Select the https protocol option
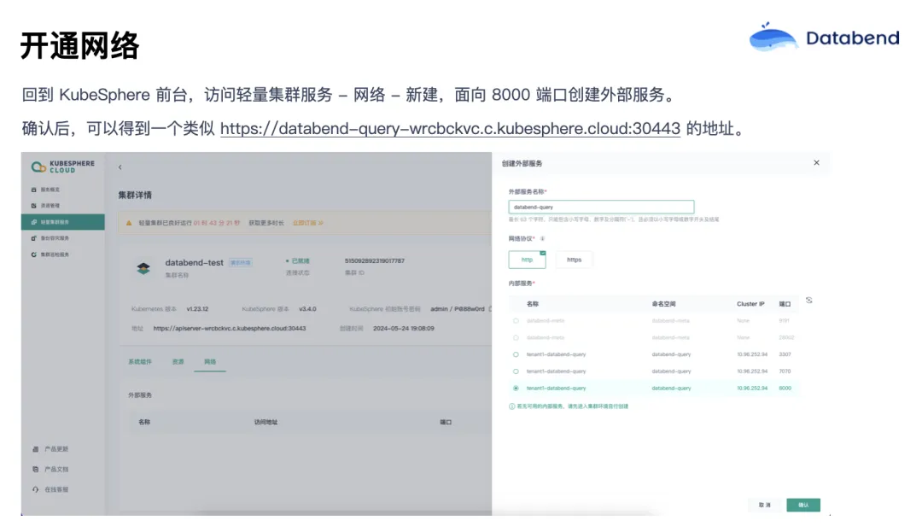Image resolution: width=922 pixels, height=526 pixels. click(574, 260)
